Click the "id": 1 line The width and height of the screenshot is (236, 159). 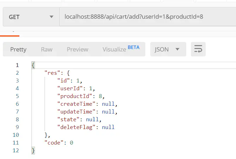tap(69, 81)
